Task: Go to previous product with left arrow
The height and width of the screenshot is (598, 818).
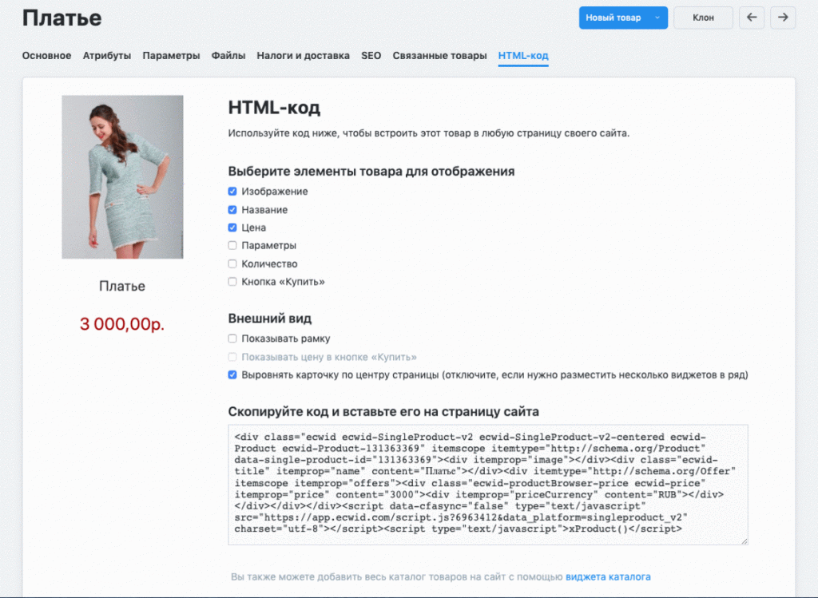Action: click(751, 18)
